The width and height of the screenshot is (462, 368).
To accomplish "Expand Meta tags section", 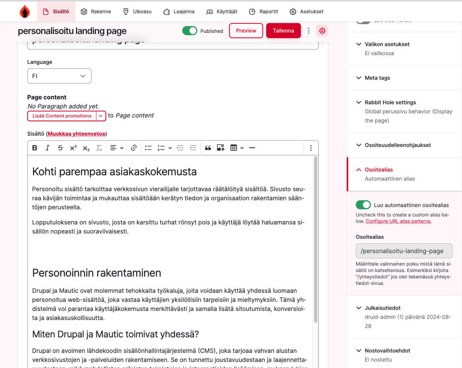I will (404, 78).
